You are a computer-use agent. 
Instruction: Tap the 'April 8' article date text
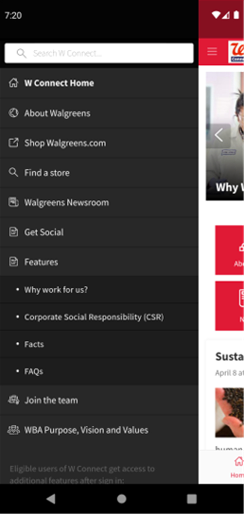[x=229, y=373]
